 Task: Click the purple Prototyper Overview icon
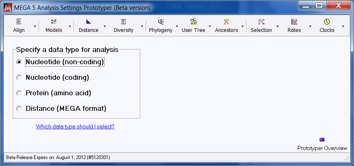[322, 139]
